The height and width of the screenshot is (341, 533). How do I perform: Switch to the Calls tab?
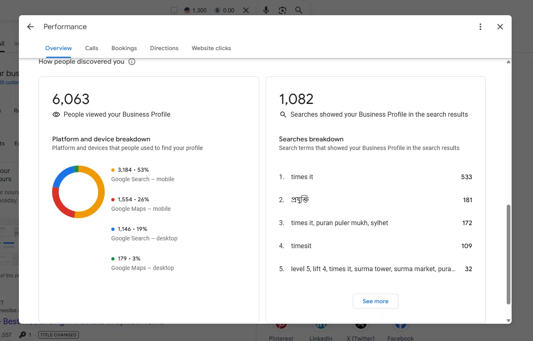92,48
